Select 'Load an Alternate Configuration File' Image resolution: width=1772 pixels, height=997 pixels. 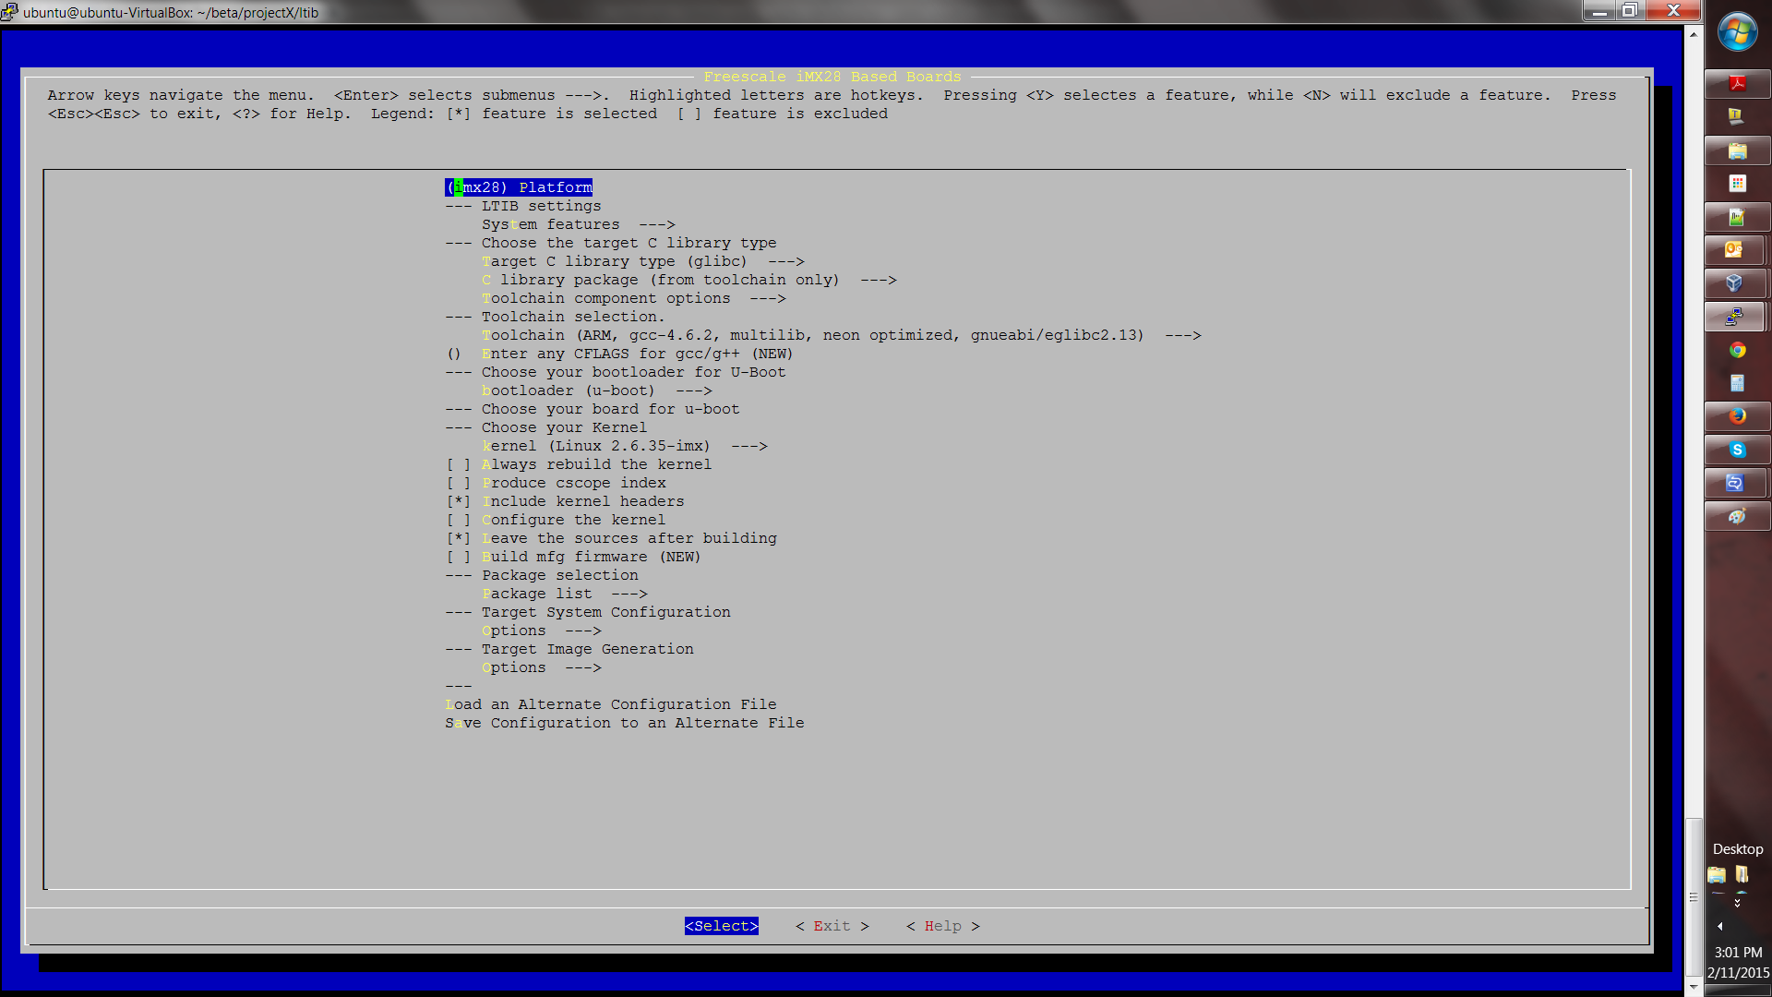(x=610, y=704)
